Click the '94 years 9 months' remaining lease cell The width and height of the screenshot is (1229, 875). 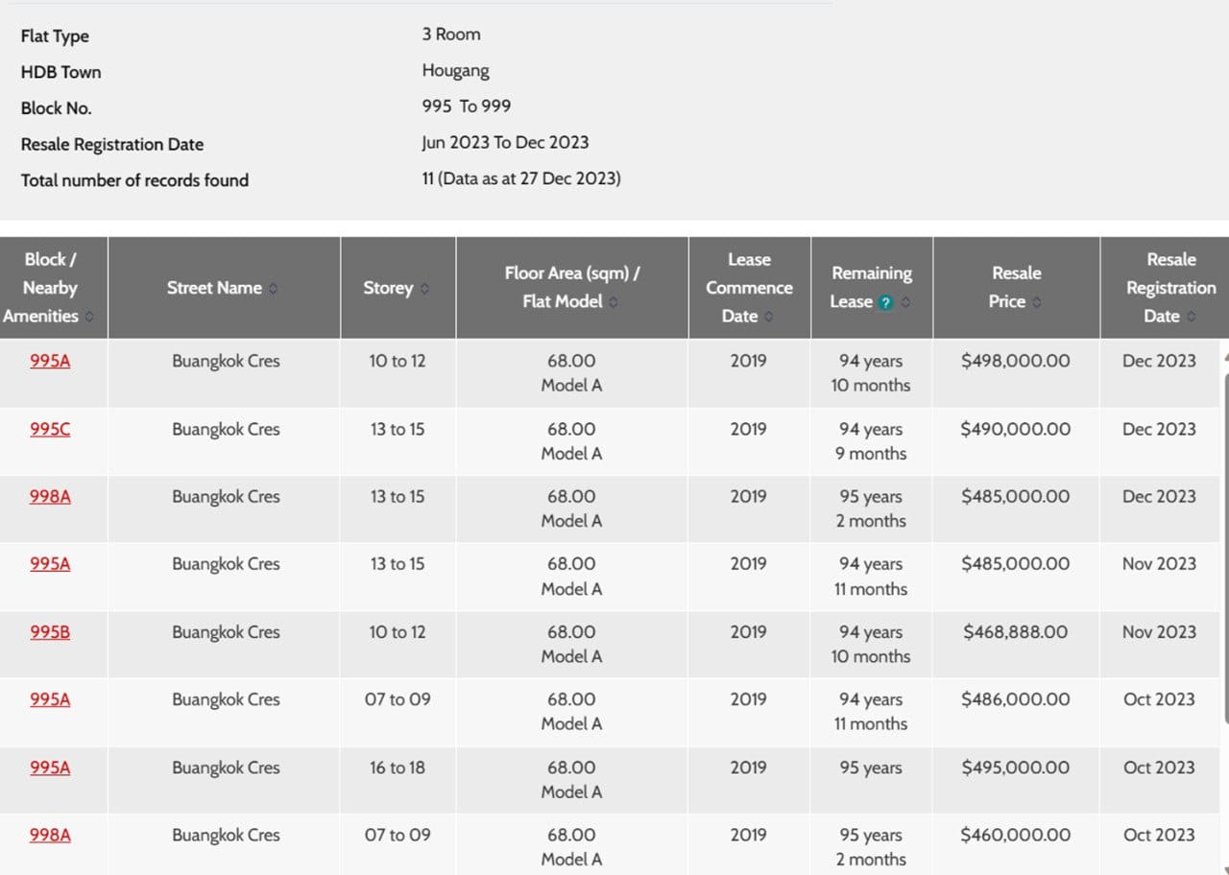(x=871, y=441)
